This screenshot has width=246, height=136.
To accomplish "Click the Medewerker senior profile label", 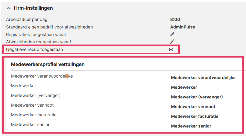I will (x=30, y=124).
